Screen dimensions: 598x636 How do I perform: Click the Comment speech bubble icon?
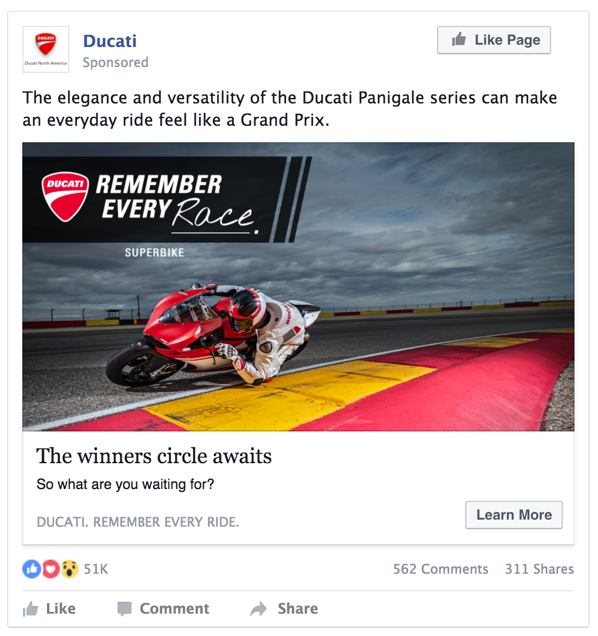[x=125, y=609]
